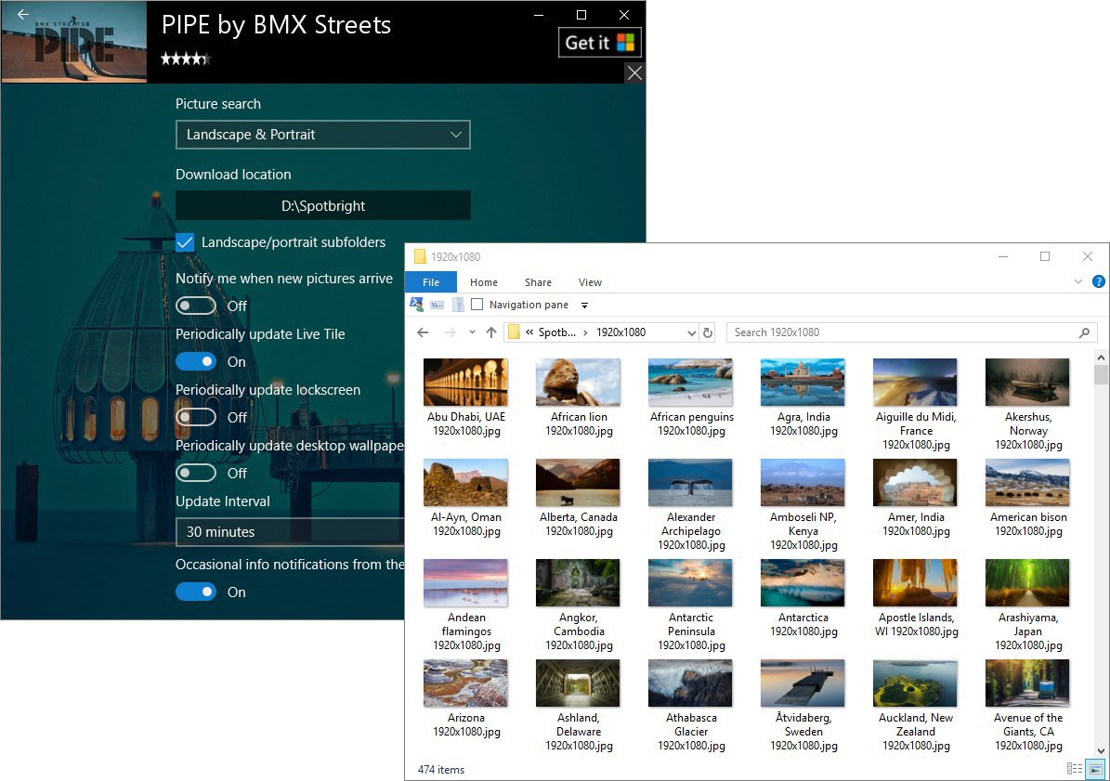Open the Update Interval 30 minutes dropdown
Image resolution: width=1110 pixels, height=781 pixels.
click(x=290, y=532)
